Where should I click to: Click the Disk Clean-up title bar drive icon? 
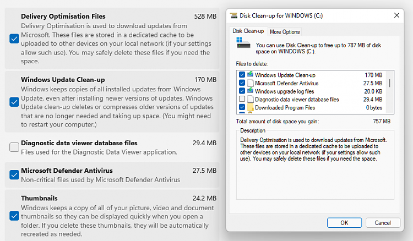point(233,15)
